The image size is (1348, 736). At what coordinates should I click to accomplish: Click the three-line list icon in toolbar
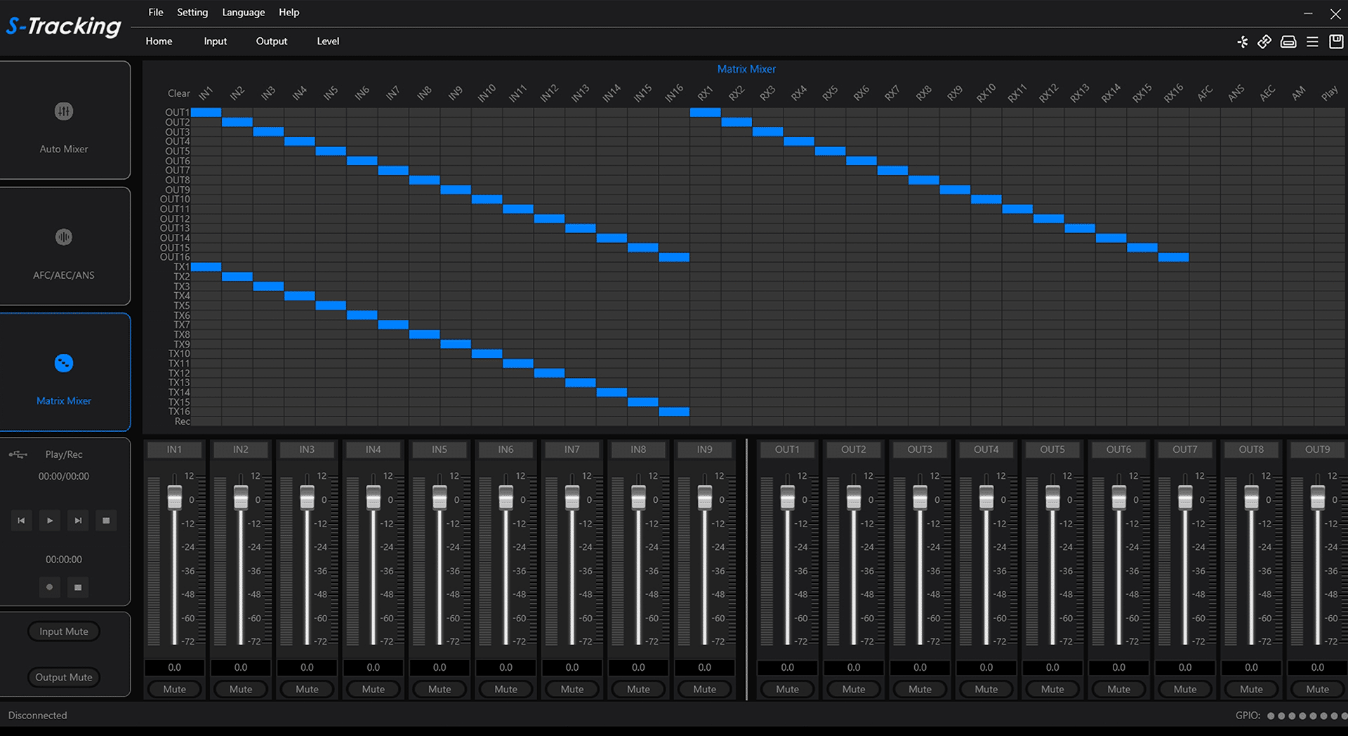pyautogui.click(x=1311, y=42)
